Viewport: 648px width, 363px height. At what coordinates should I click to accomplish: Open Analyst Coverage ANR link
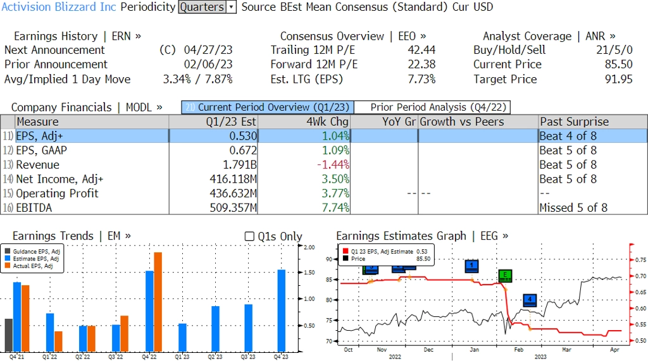pos(549,36)
